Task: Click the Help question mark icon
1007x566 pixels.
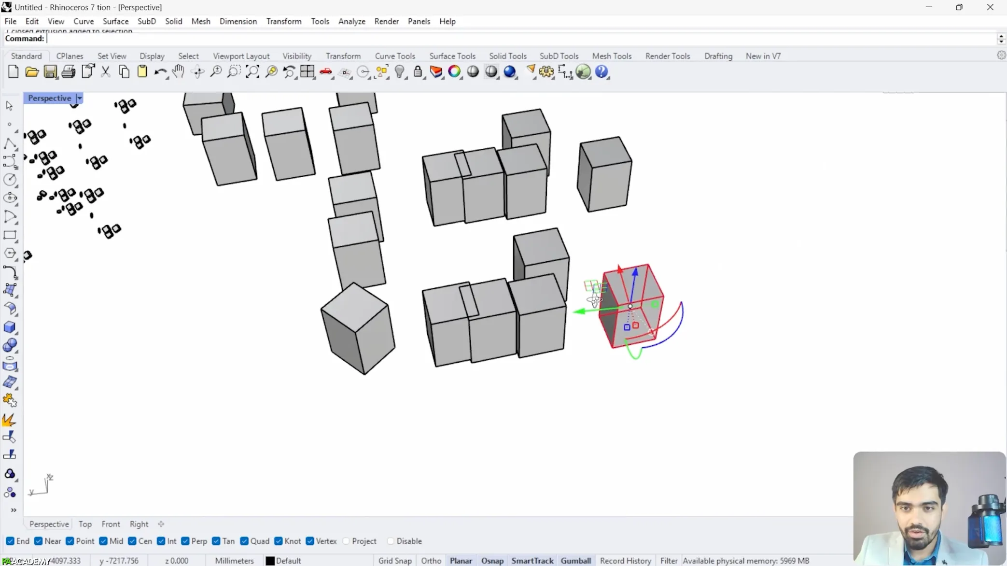Action: point(601,72)
